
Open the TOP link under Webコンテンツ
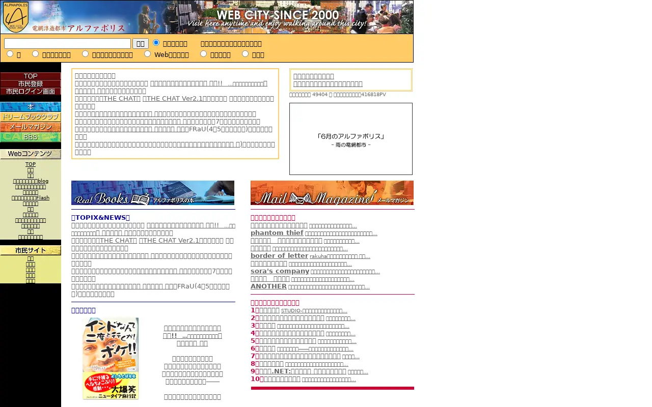31,164
